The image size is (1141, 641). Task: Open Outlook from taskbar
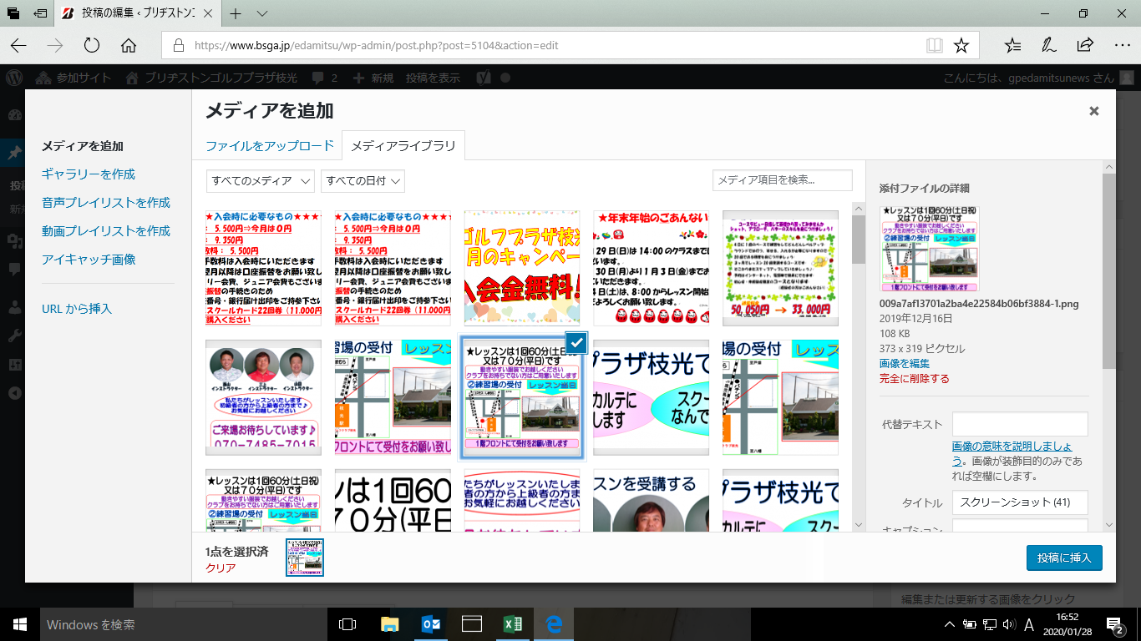pyautogui.click(x=431, y=624)
